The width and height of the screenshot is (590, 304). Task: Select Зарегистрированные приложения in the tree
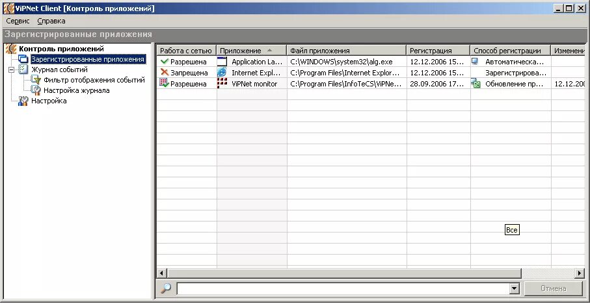pos(88,59)
